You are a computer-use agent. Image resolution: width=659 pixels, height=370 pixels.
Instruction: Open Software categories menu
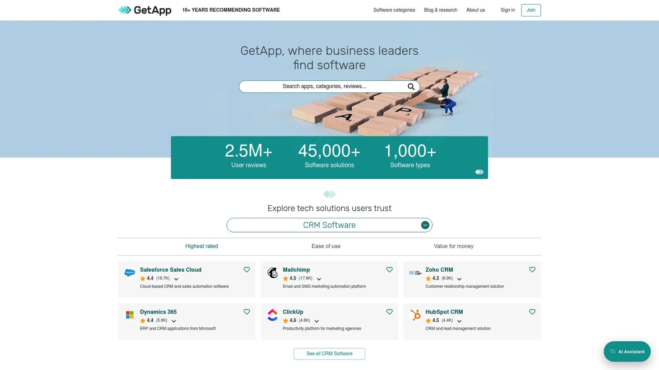394,10
